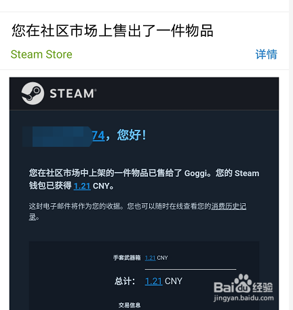Viewport: 293px width, 310px height.
Task: Click the 1.21 total amount link
Action: click(x=153, y=281)
